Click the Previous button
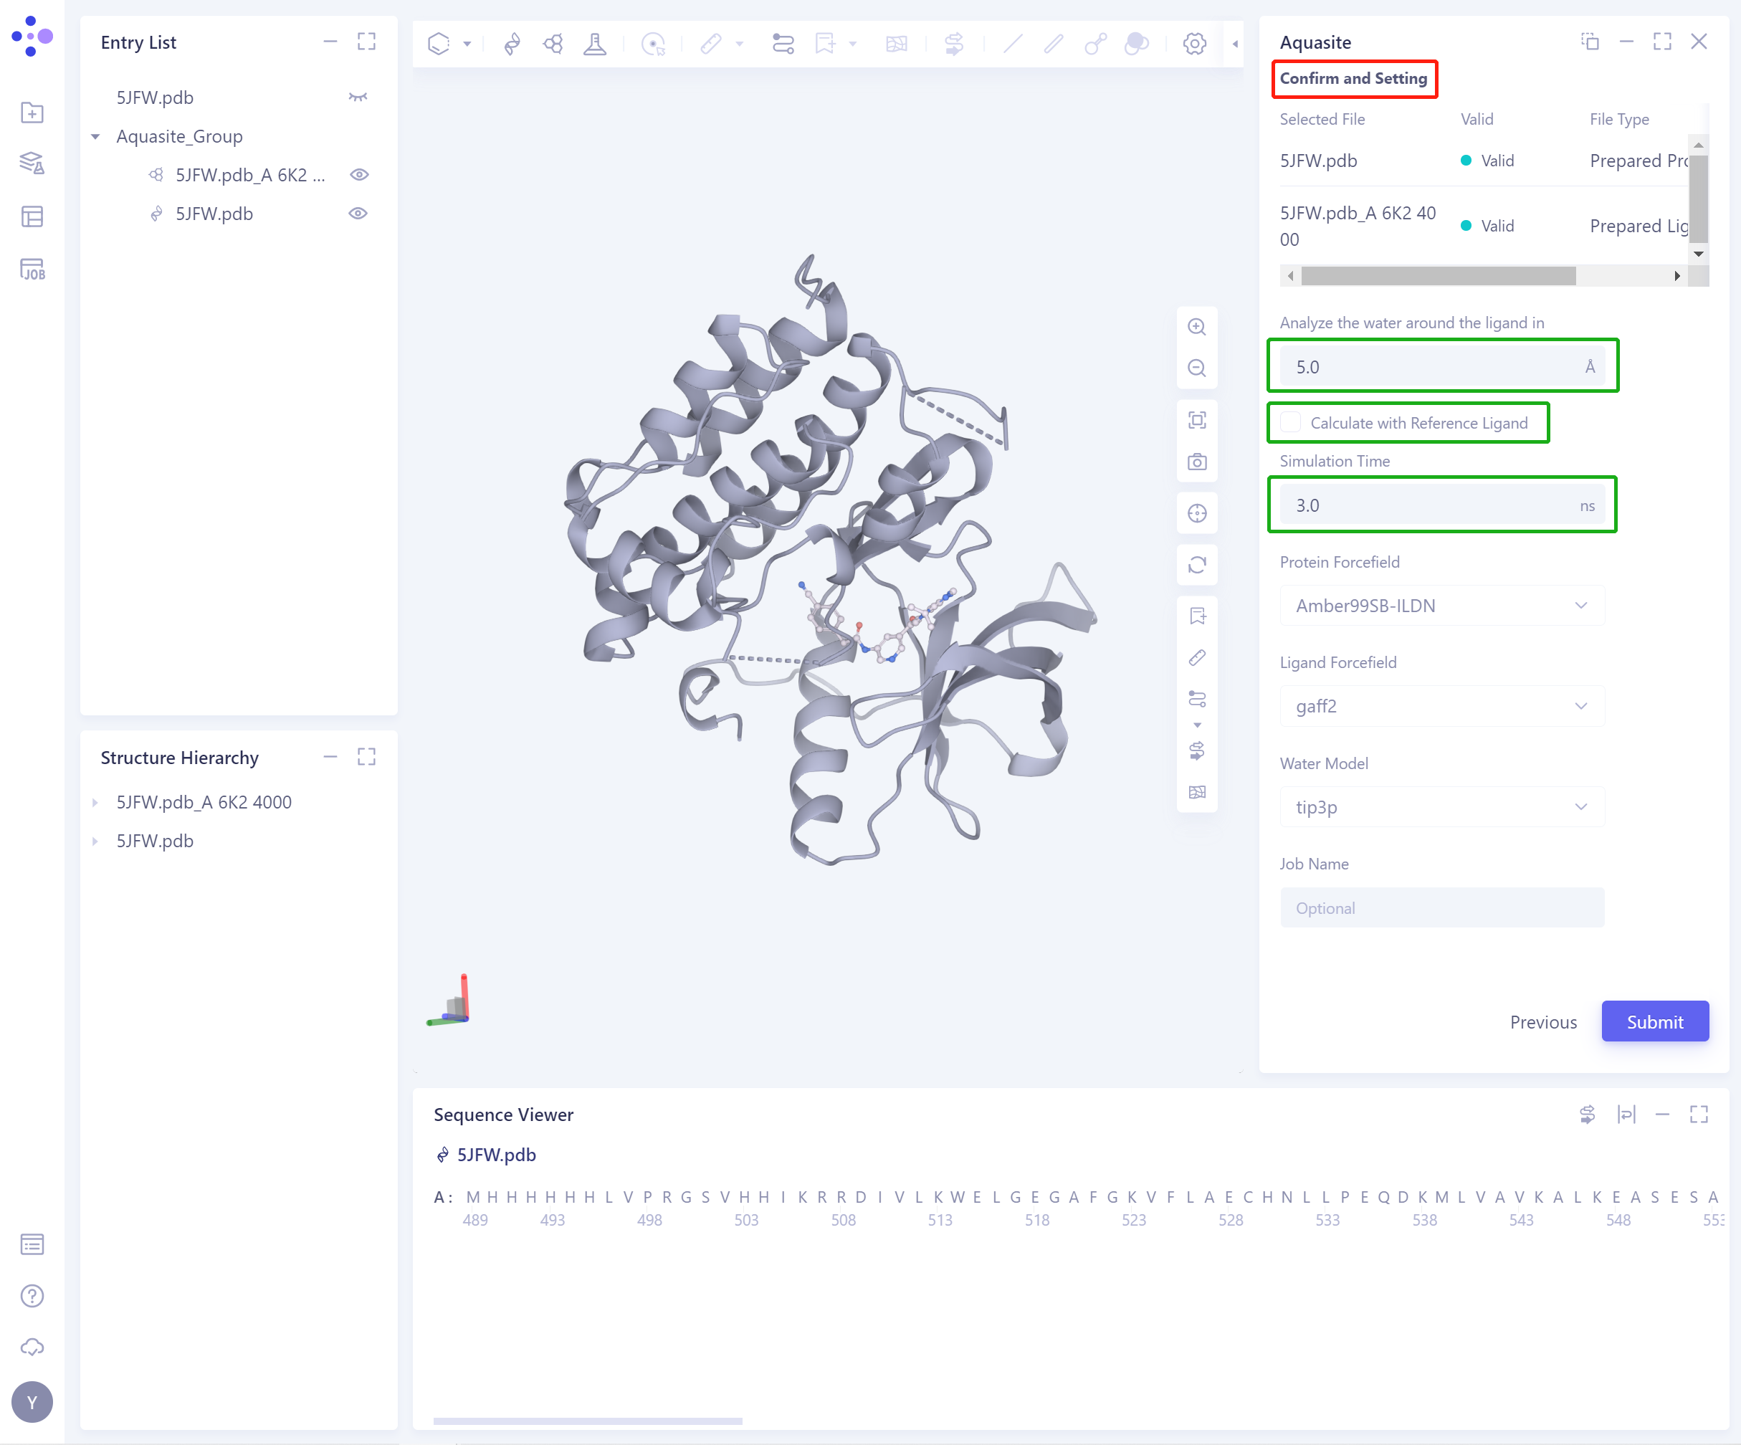The image size is (1741, 1445). 1543,1021
